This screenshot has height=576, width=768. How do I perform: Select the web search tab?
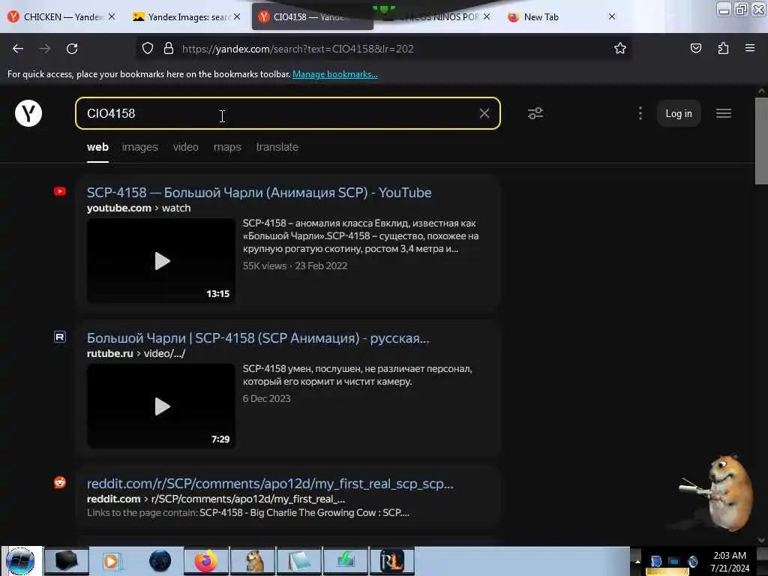click(x=97, y=147)
